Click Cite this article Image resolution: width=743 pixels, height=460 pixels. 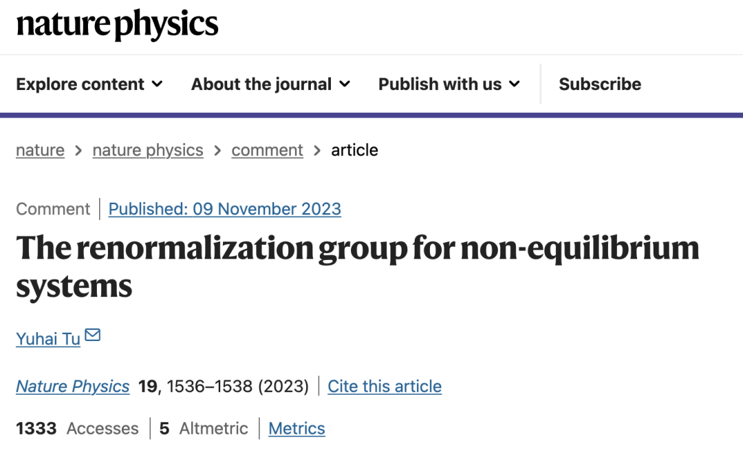(385, 386)
